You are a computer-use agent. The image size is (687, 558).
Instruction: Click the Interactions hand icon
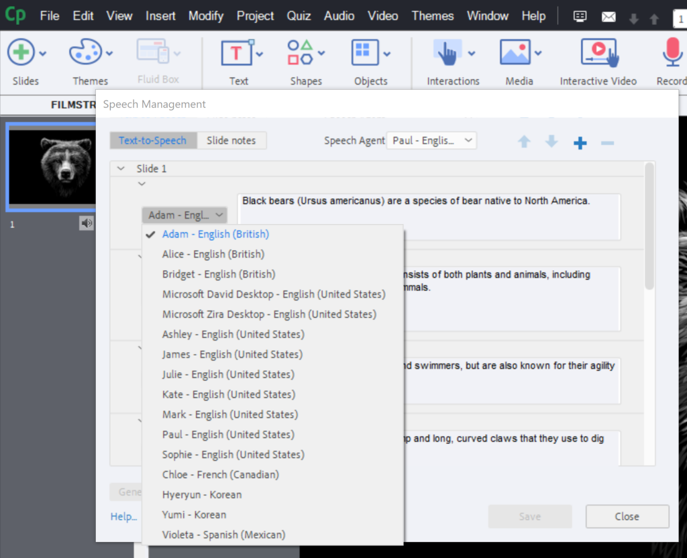click(x=447, y=53)
